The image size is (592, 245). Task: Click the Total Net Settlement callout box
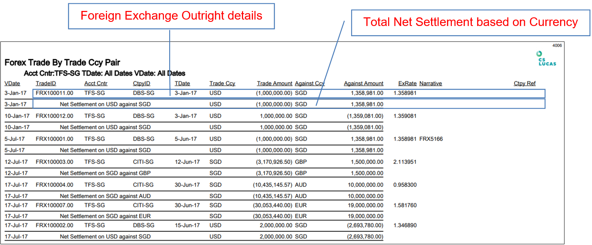470,23
